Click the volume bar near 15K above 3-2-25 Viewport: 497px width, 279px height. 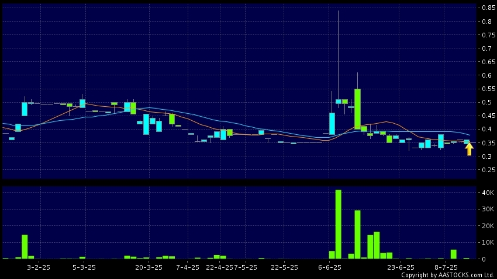[x=25, y=247]
